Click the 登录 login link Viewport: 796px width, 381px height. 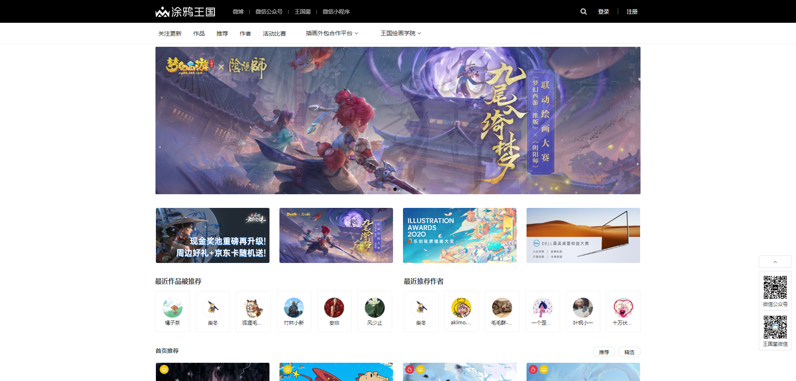604,12
